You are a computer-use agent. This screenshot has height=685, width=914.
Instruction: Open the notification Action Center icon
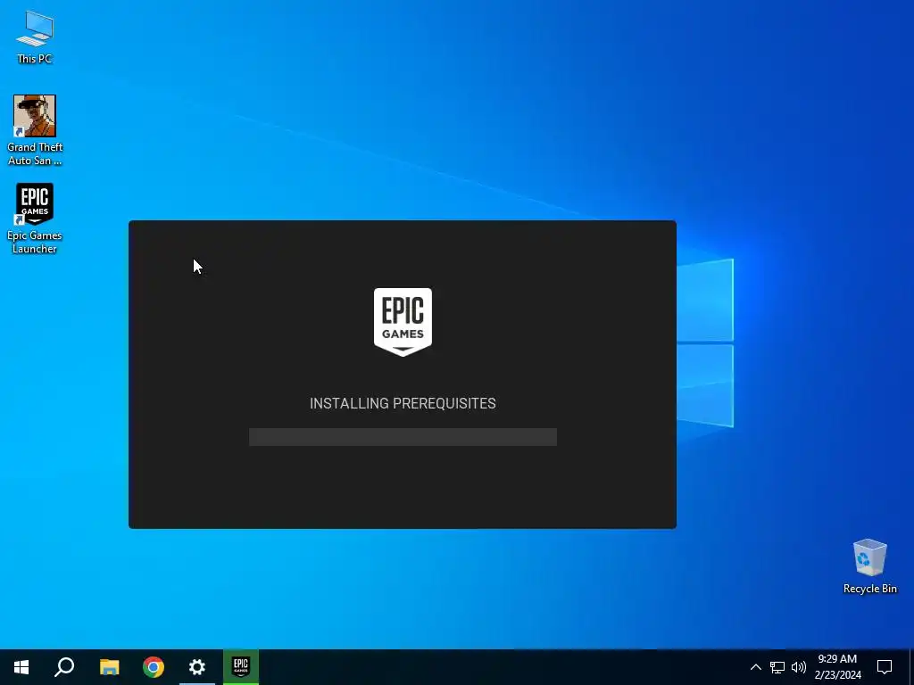click(x=885, y=667)
